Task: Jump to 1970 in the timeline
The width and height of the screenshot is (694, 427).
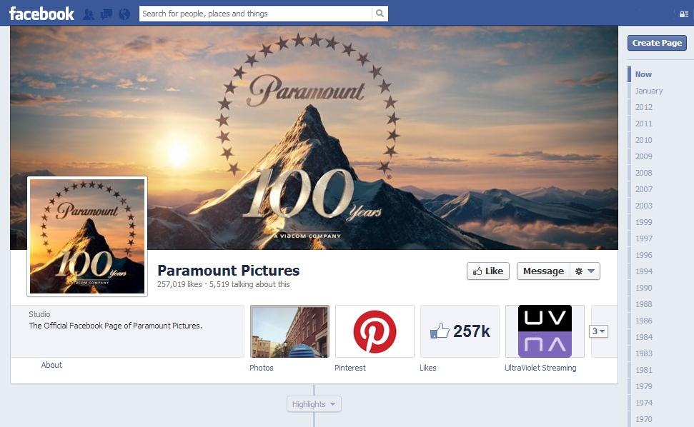Action: click(x=644, y=419)
